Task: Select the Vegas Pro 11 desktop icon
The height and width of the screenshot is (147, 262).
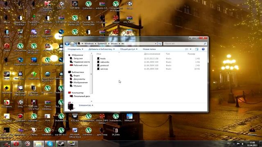Action: 20,61
